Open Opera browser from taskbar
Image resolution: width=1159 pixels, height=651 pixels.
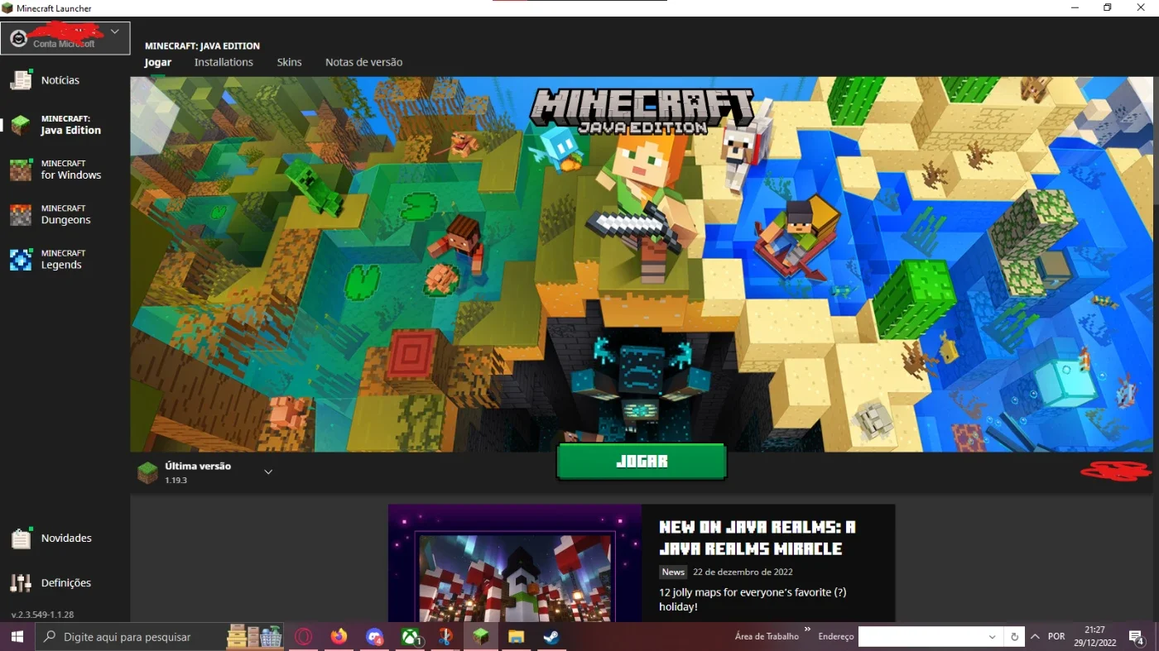304,637
